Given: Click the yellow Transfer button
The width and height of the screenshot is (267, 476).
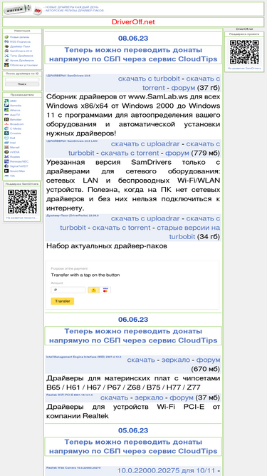Looking at the screenshot, I should pos(63,301).
